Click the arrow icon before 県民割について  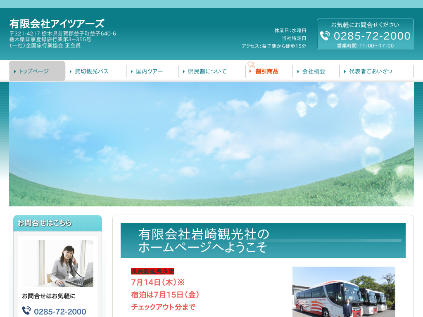click(184, 71)
